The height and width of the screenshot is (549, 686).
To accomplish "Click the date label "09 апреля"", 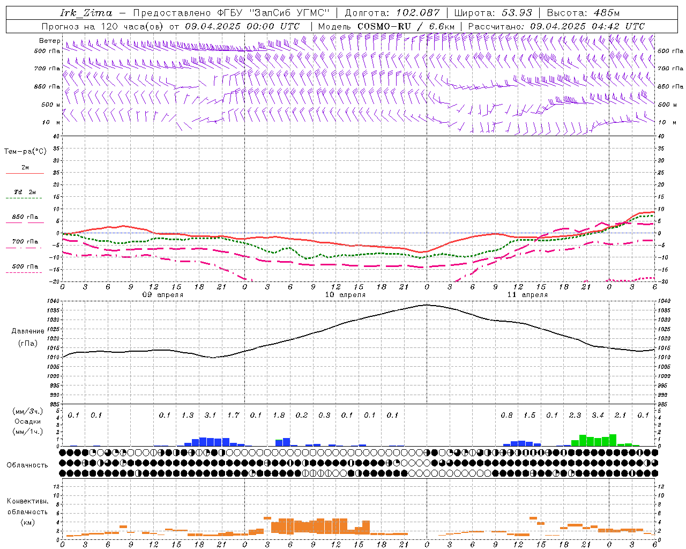I will (162, 295).
